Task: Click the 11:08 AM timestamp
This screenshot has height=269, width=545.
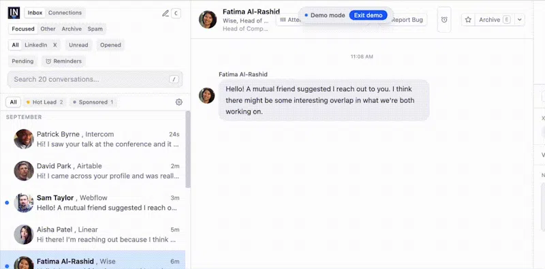Action: click(362, 57)
